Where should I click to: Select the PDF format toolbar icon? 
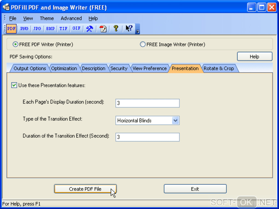pos(11,29)
